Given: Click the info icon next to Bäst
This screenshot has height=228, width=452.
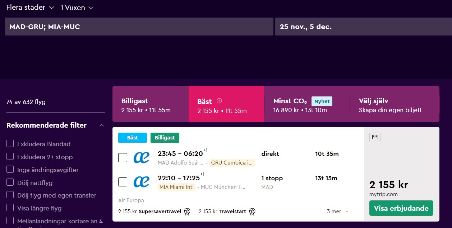Looking at the screenshot, I should [x=219, y=101].
